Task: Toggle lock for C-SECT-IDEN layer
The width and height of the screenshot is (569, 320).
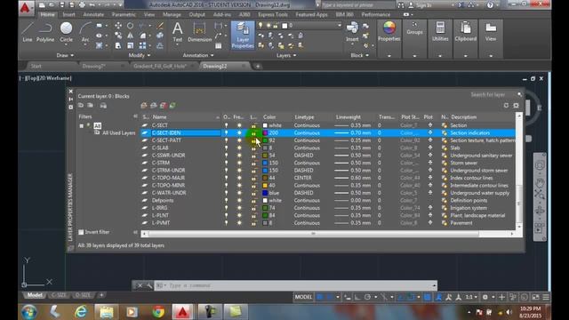Action: [x=253, y=133]
